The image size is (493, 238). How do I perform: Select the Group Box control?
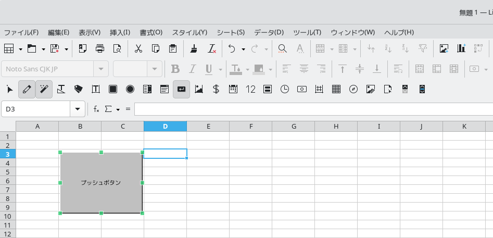coord(267,89)
